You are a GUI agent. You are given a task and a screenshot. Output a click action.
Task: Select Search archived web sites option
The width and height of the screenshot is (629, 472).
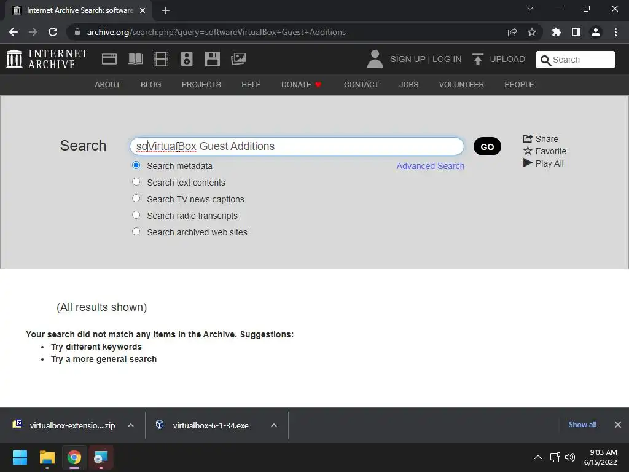[136, 232]
